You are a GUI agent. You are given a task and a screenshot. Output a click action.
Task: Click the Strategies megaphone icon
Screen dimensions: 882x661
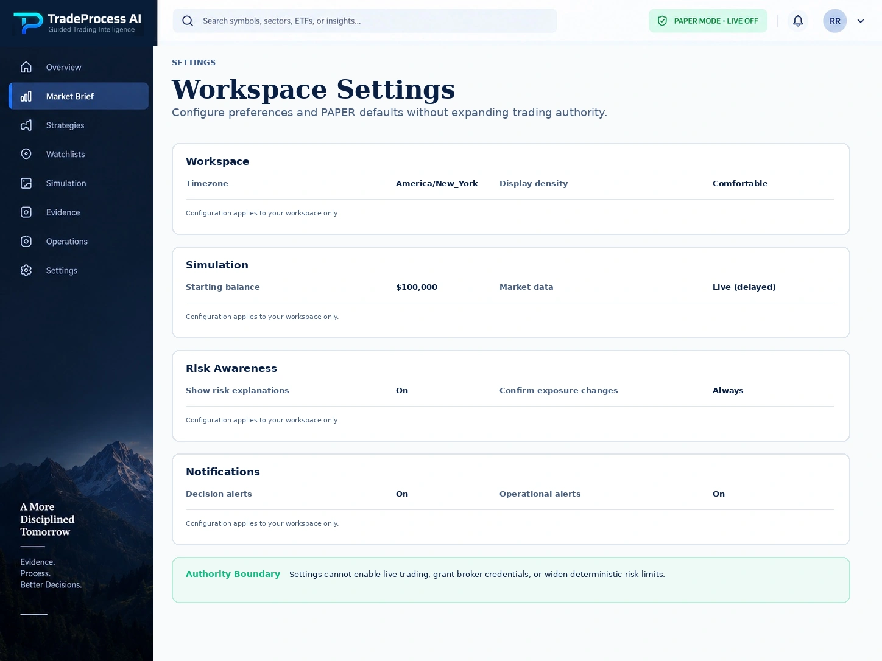[26, 125]
